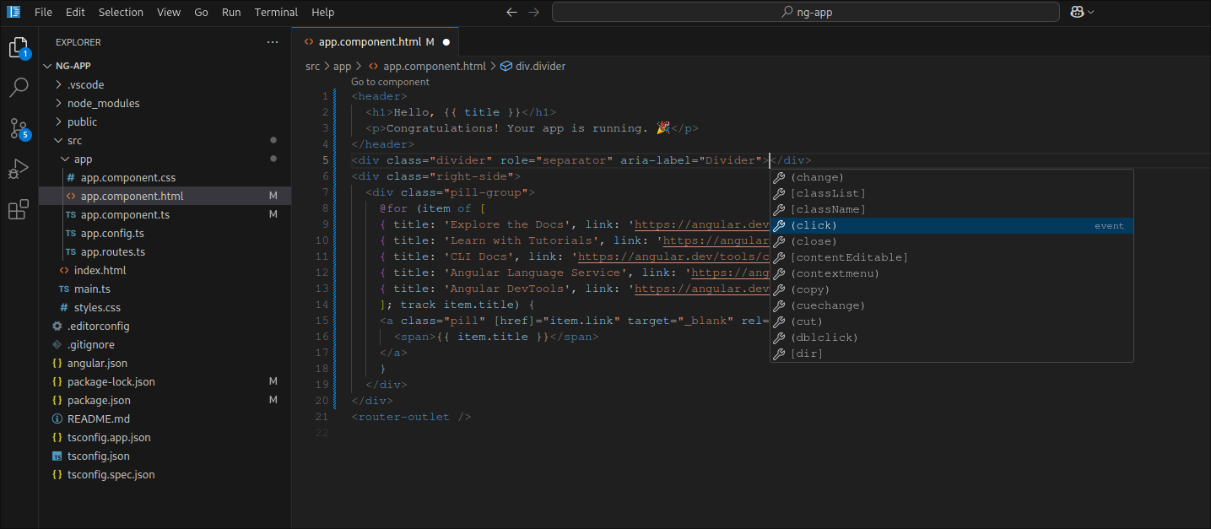Open the Terminal menu
The image size is (1211, 529).
click(x=277, y=12)
